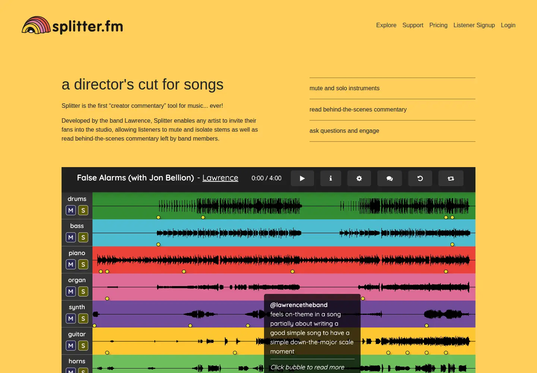Click the 0:00 / 4:00 time display
Viewport: 537px width, 373px height.
tap(267, 178)
